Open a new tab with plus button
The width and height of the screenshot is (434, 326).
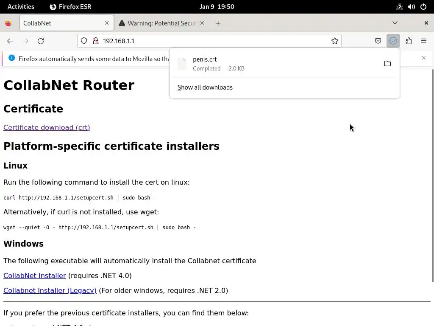coord(218,23)
